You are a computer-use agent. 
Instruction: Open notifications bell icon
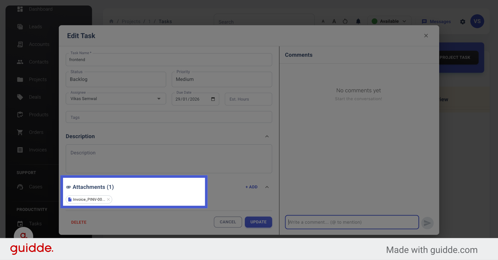tap(358, 21)
